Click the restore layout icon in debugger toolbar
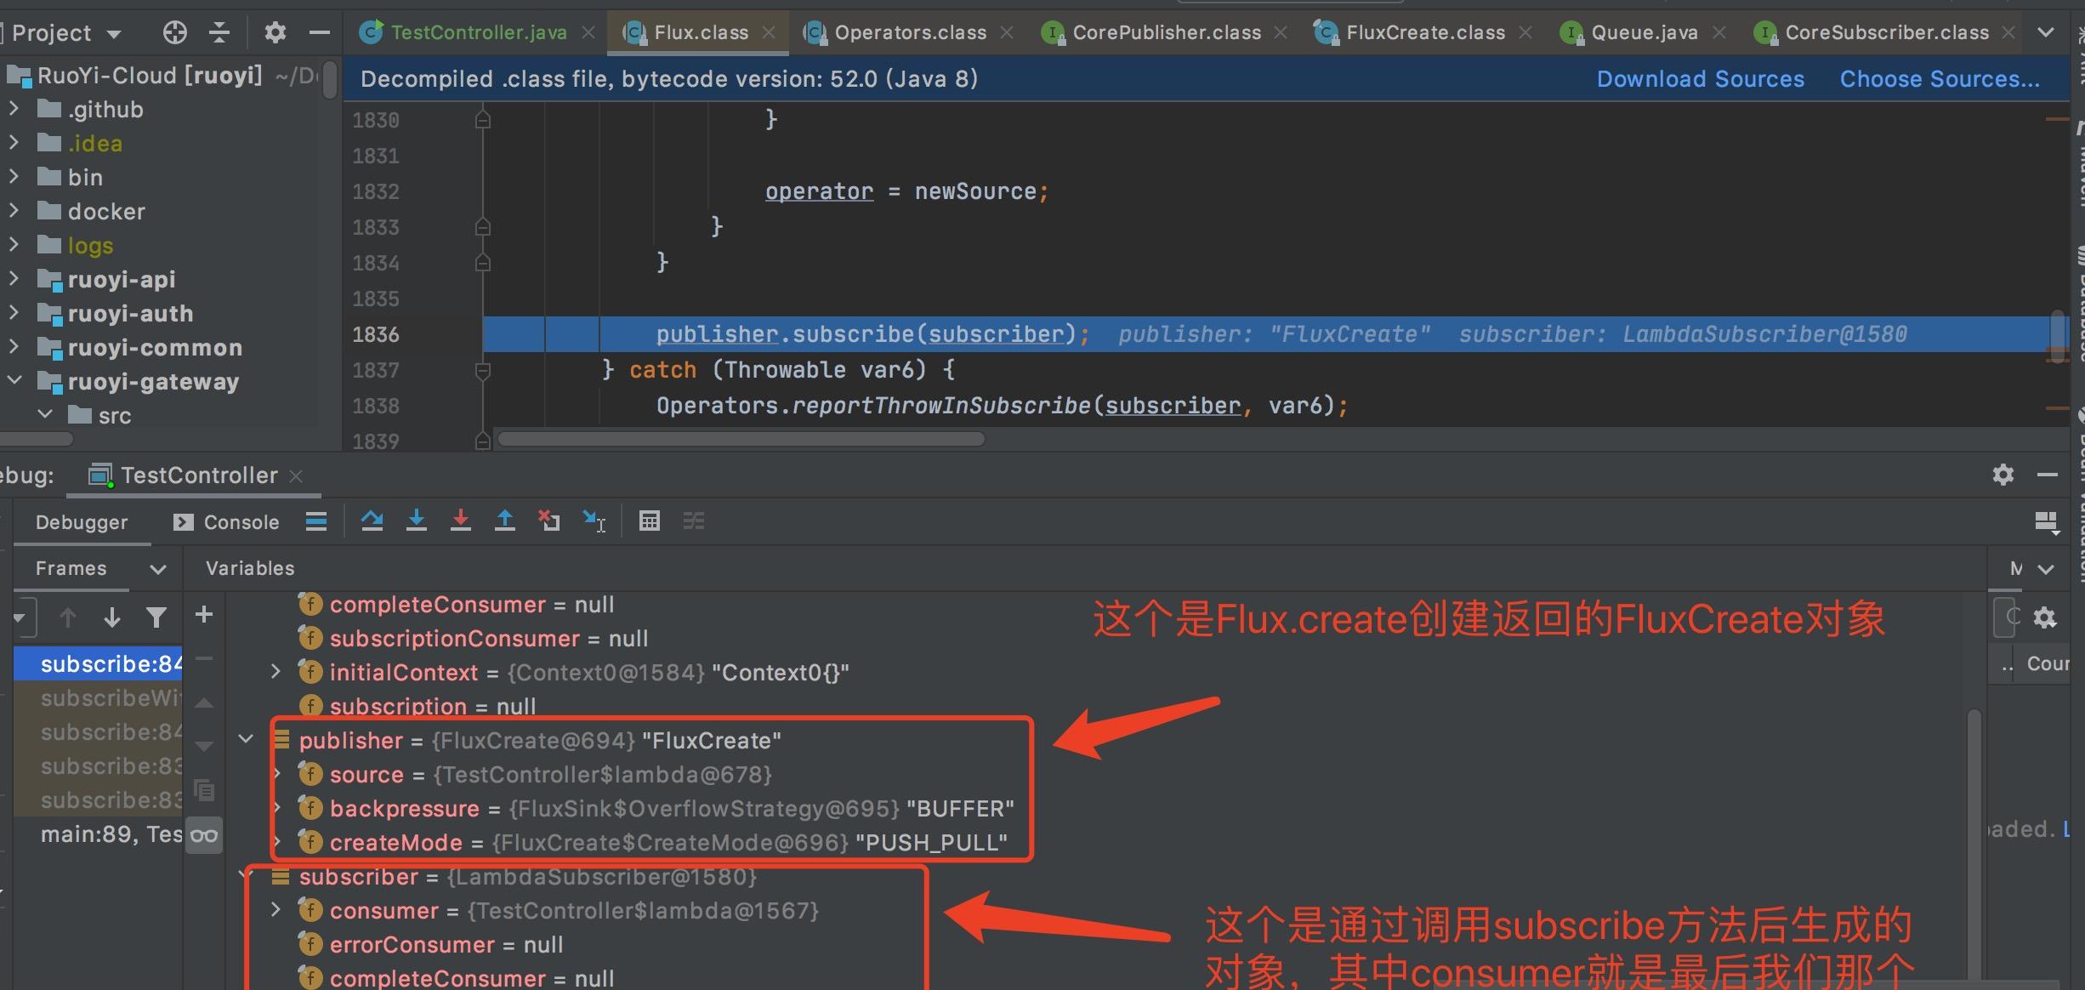Viewport: 2085px width, 990px height. point(2046,522)
